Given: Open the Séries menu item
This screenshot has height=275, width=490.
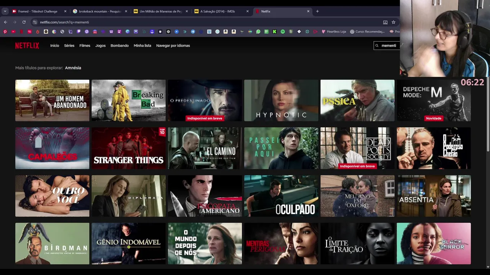Looking at the screenshot, I should point(69,45).
